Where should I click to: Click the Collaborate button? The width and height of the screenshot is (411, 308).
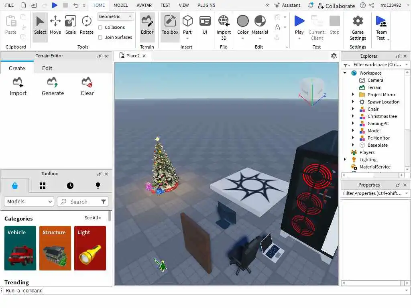tap(336, 6)
